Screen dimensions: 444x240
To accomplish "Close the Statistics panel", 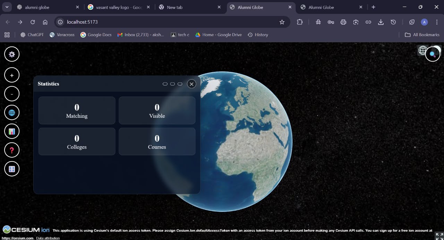I will [x=191, y=84].
